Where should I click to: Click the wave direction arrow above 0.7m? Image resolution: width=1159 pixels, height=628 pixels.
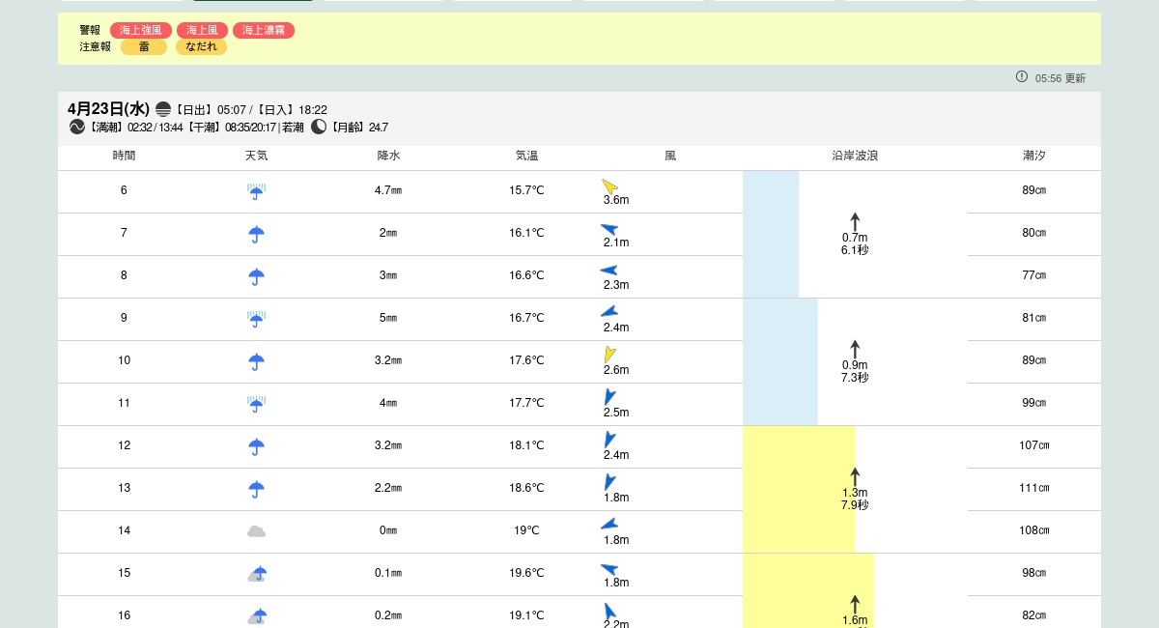855,221
